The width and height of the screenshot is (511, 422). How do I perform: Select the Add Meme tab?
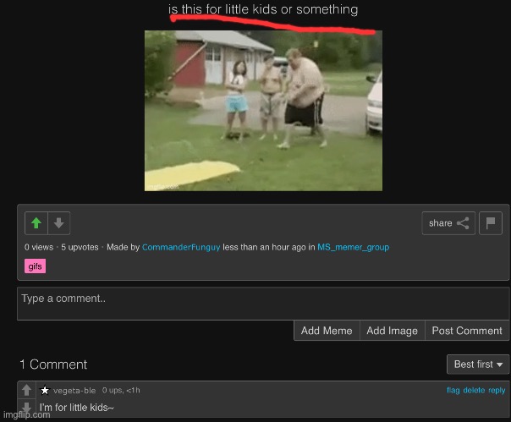pyautogui.click(x=327, y=331)
